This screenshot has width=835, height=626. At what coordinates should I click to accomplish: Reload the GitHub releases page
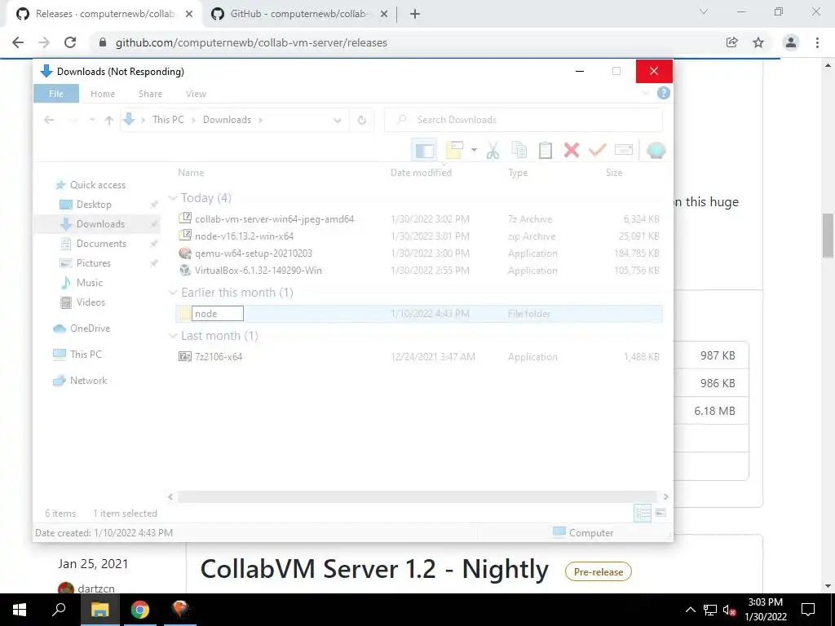click(70, 42)
